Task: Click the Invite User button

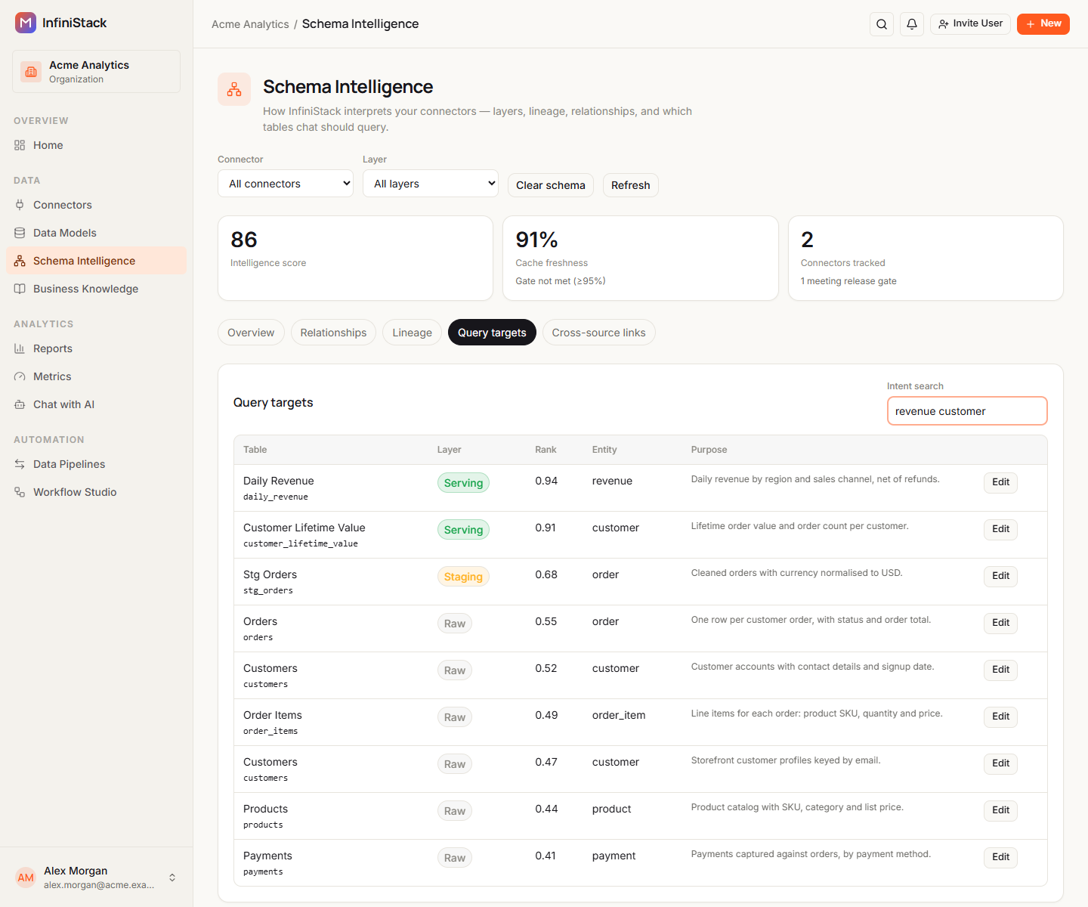Action: coord(970,24)
